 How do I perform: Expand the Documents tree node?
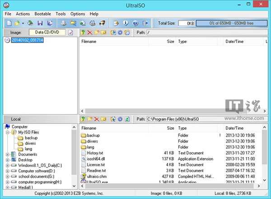pos(7,154)
